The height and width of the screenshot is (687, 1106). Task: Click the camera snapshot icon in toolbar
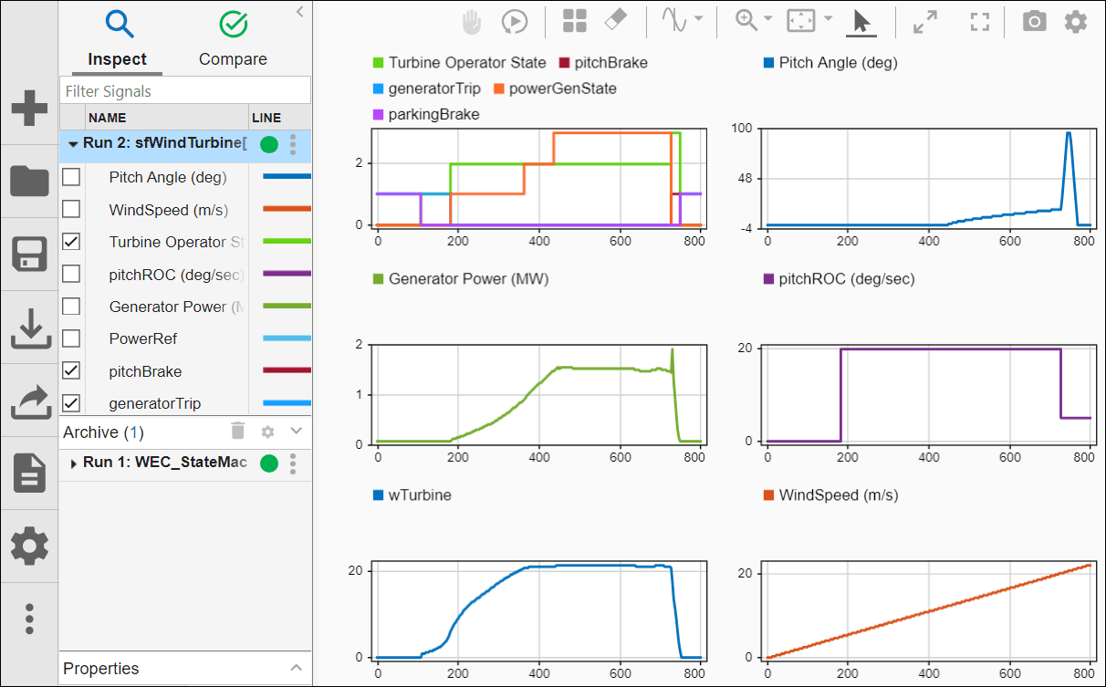[x=1034, y=22]
